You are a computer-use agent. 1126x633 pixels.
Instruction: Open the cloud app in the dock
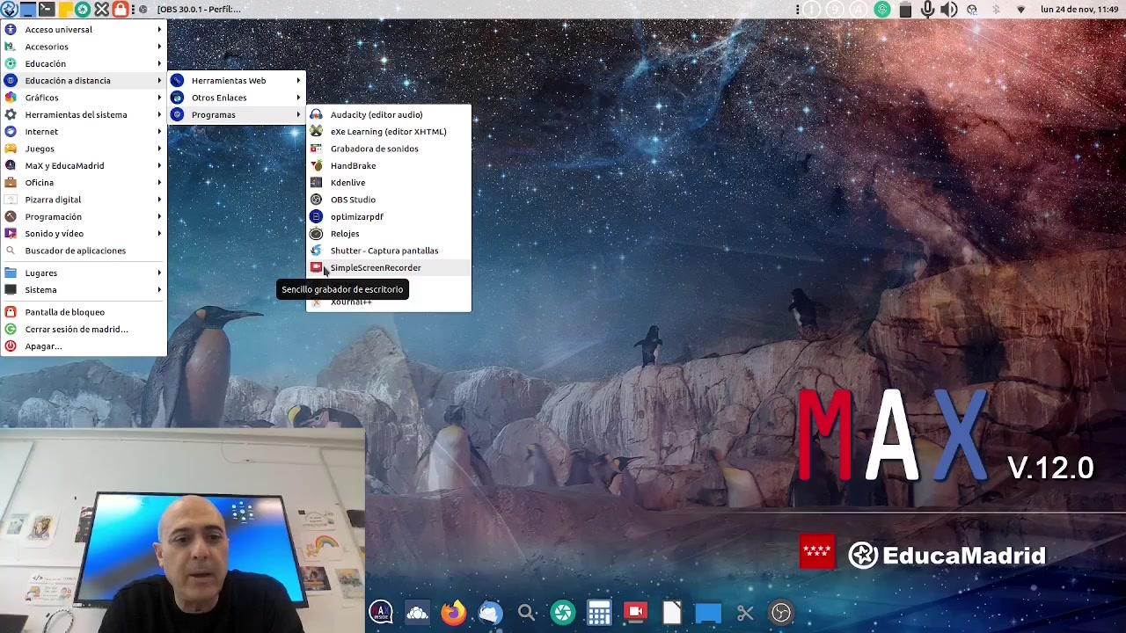(x=417, y=613)
